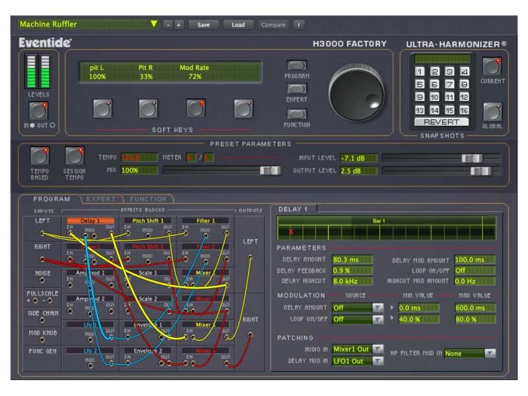Click the Compare button
This screenshot has height=396, width=528.
[x=273, y=25]
